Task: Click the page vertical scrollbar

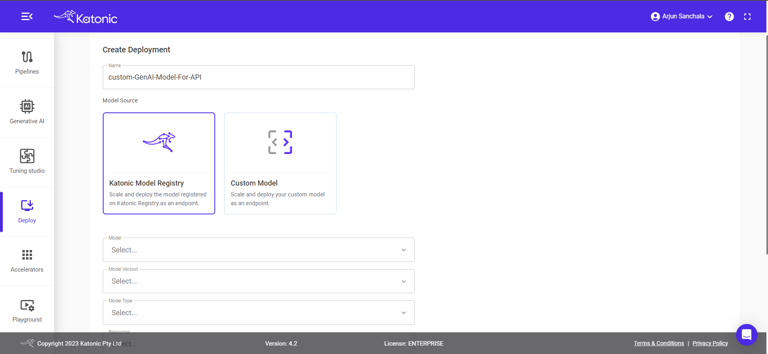Action: coord(766,144)
